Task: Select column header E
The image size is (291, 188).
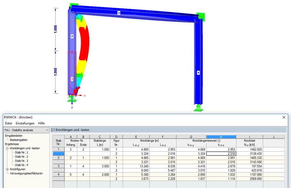Action: click(x=136, y=137)
